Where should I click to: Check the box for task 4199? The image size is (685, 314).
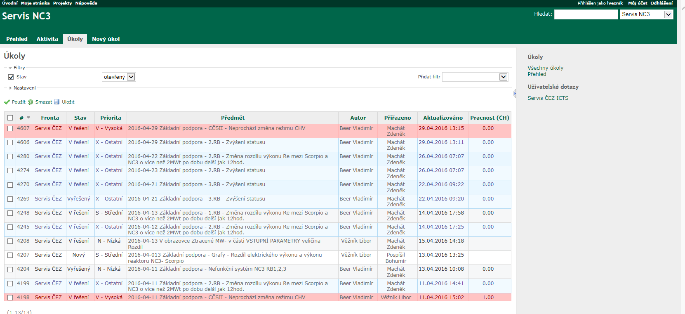(x=10, y=284)
